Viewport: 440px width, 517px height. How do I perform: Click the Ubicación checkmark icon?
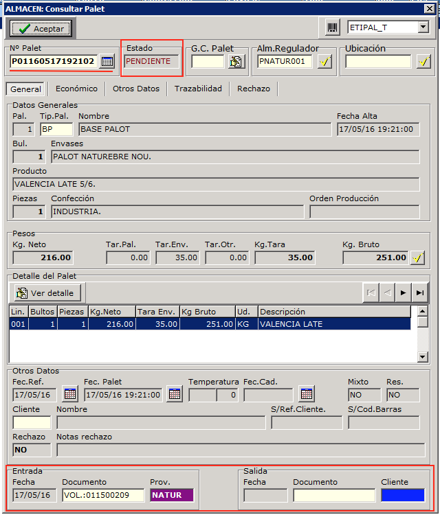pos(423,62)
